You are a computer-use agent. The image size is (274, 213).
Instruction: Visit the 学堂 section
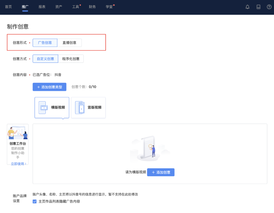109,7
